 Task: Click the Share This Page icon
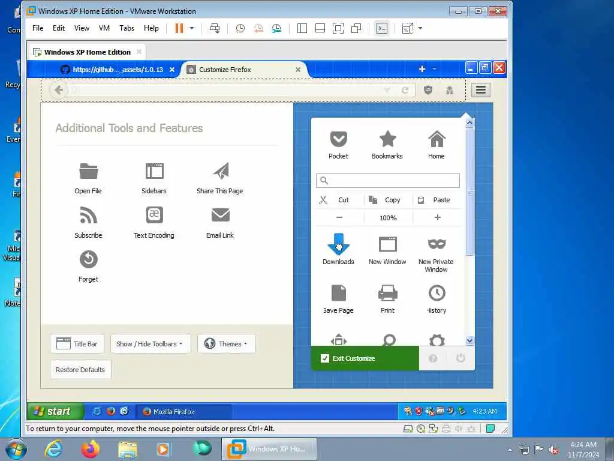[221, 171]
